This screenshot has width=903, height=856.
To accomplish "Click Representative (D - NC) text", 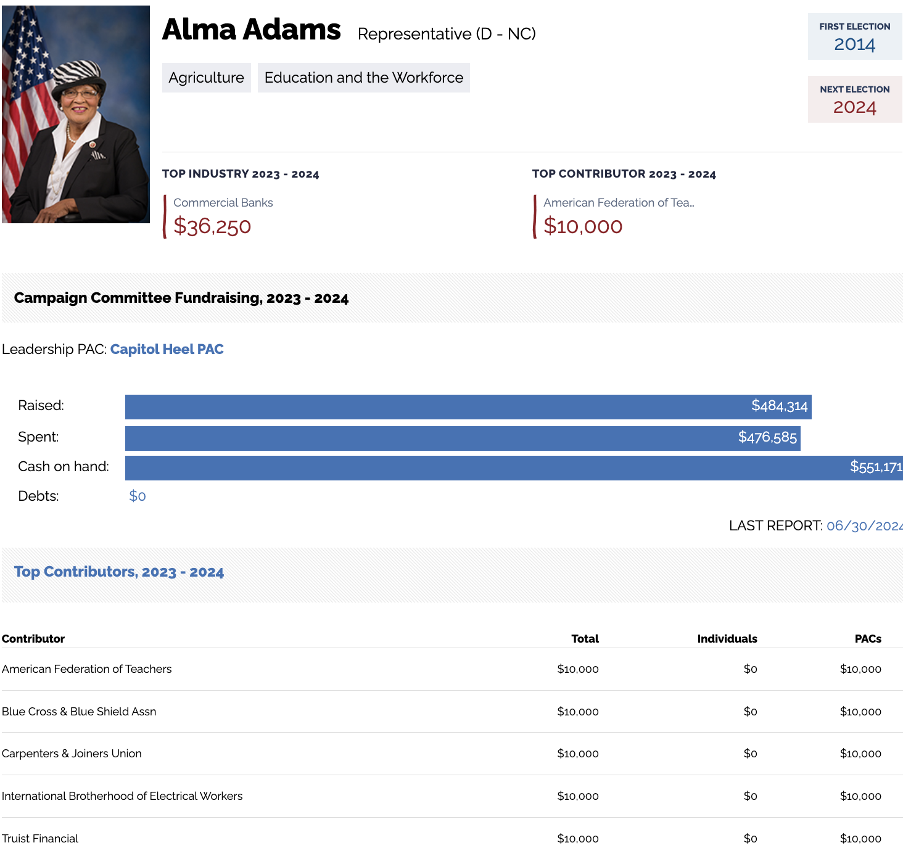I will 447,34.
